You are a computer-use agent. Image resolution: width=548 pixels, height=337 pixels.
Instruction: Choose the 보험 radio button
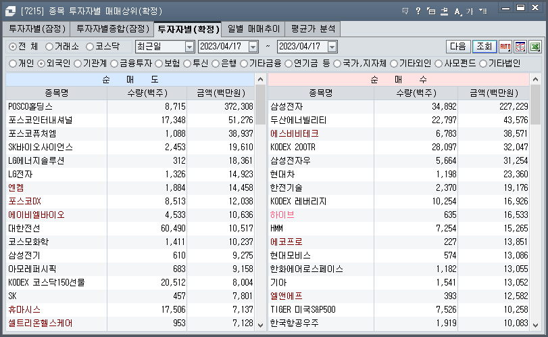(x=159, y=64)
